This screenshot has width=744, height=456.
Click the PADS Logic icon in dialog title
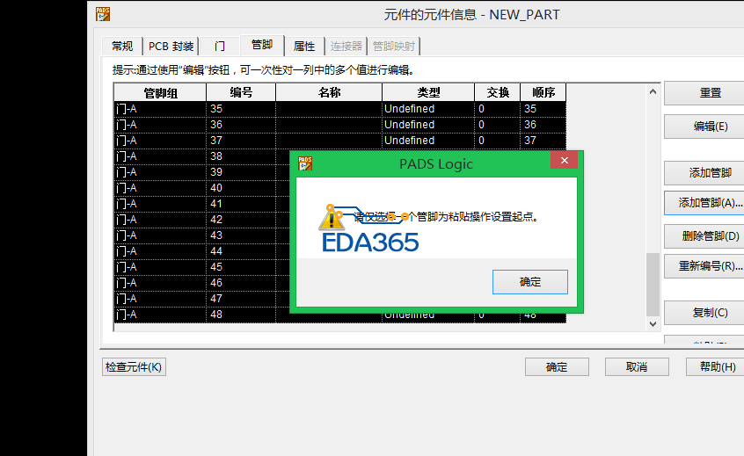305,163
